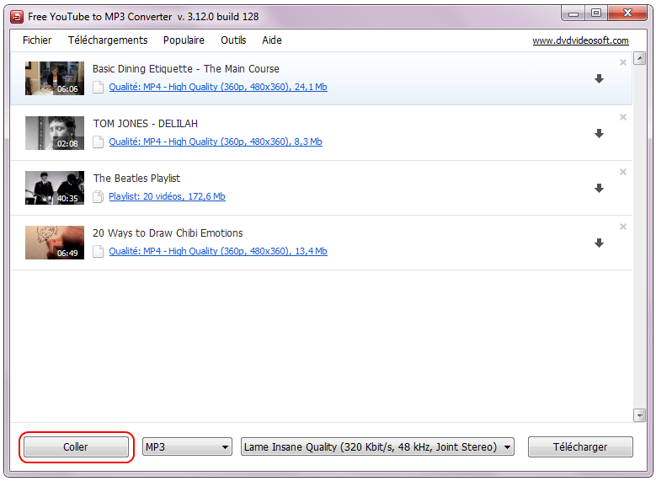Click the Coller button
Image resolution: width=656 pixels, height=481 pixels.
point(76,447)
